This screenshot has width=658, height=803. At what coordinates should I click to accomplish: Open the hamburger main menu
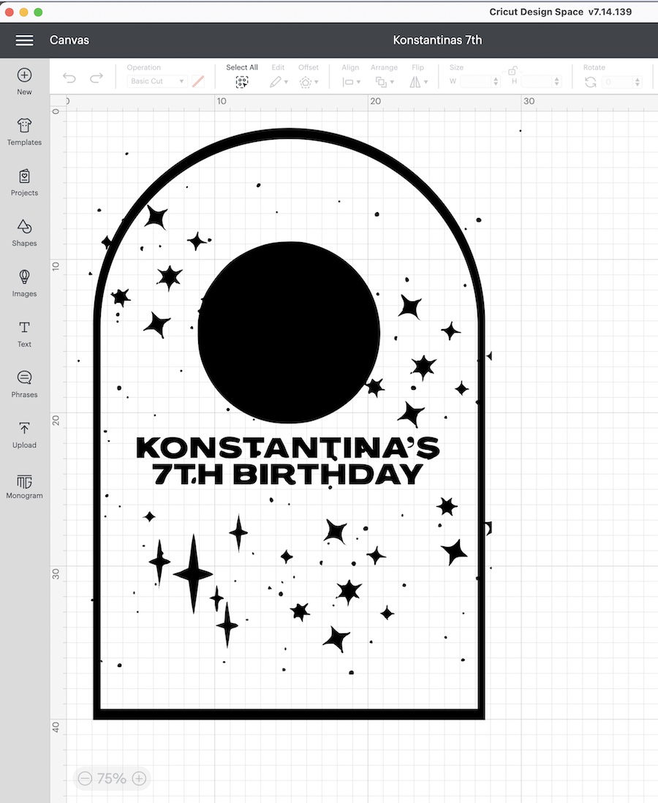[25, 40]
